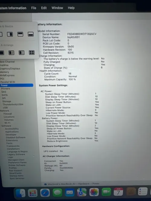Click Cycle Count value 18
The height and width of the screenshot is (201, 151).
pyautogui.click(x=70, y=74)
